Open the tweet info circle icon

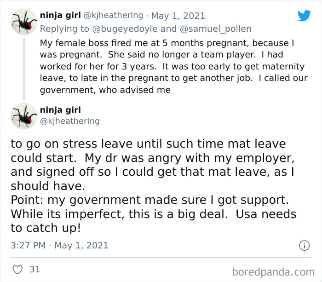point(304,246)
